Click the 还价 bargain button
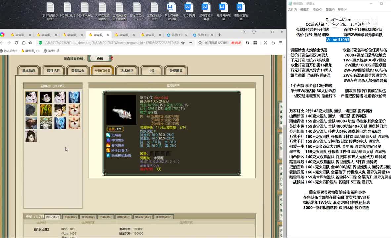Image resolution: width=391 pixels, height=238 pixels. click(x=100, y=58)
